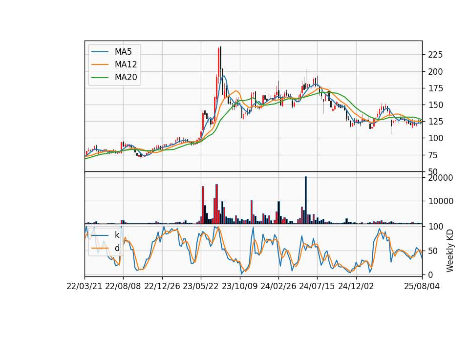Click the orange MA12 legend line sample
This screenshot has height=337, width=469.
100,64
